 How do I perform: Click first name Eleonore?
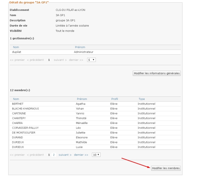point(82,138)
